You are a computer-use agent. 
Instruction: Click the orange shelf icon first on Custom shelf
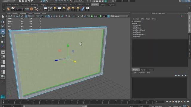point(8,9)
